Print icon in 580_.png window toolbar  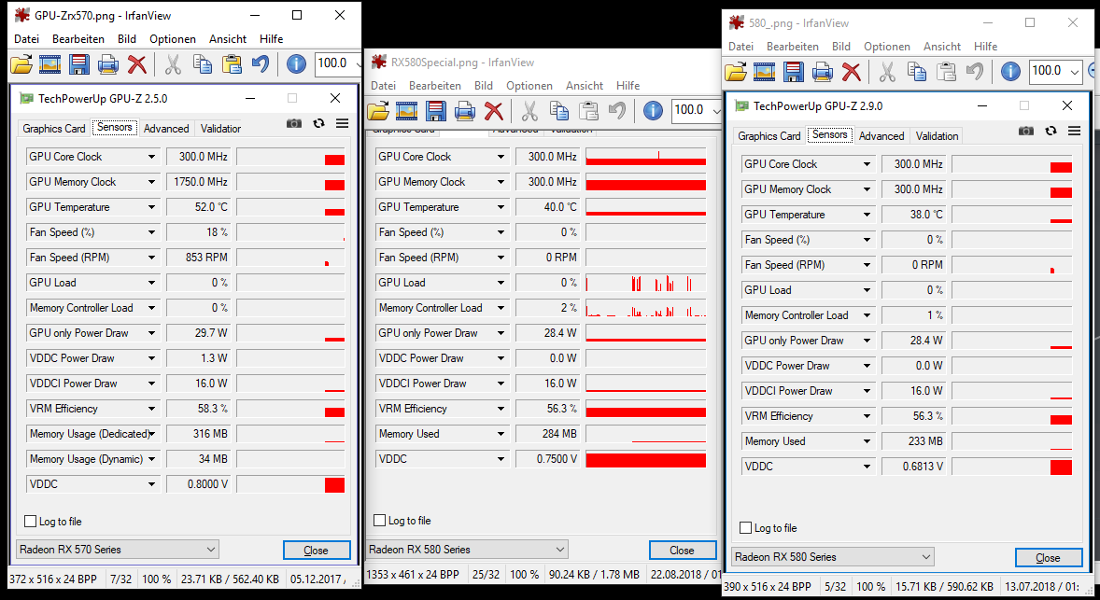pyautogui.click(x=822, y=72)
